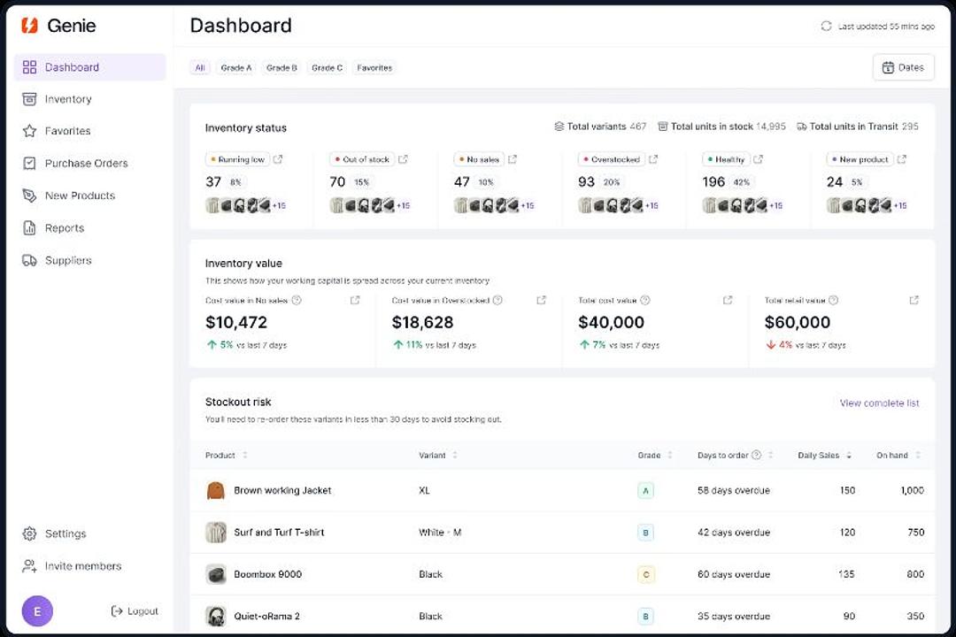Open external link icon beside Running low
The width and height of the screenshot is (956, 637).
click(x=278, y=159)
